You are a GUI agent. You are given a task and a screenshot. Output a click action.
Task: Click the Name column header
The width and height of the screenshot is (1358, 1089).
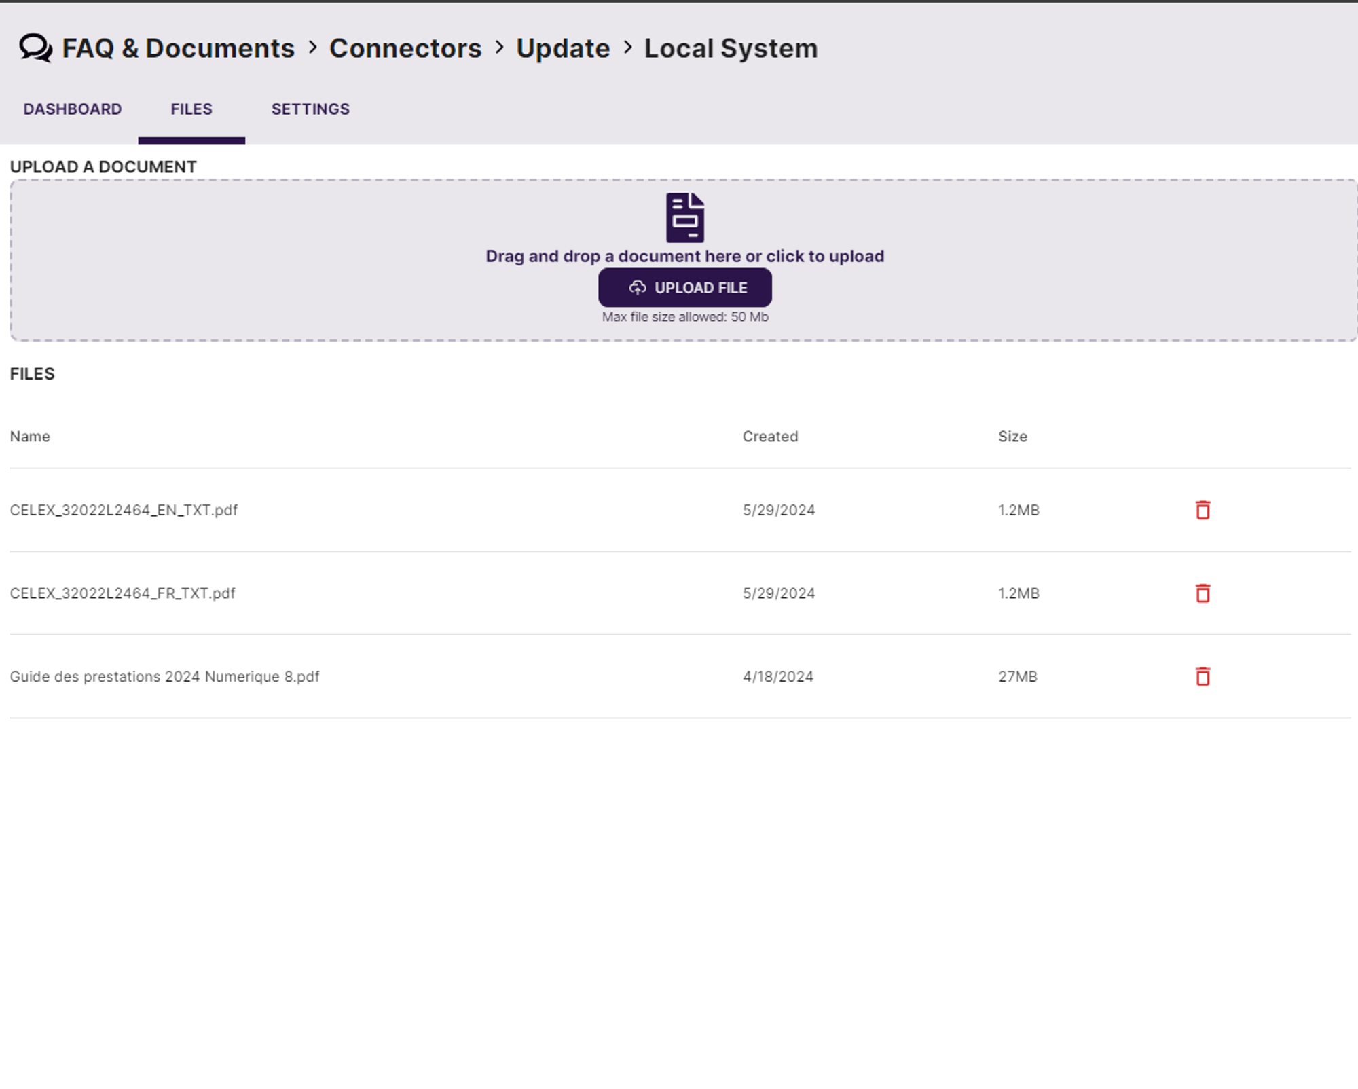(30, 437)
